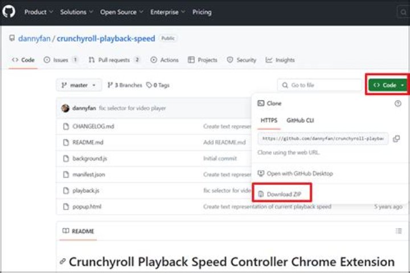
Task: Open the crunchyroll-playback-speed repository link
Action: click(106, 39)
